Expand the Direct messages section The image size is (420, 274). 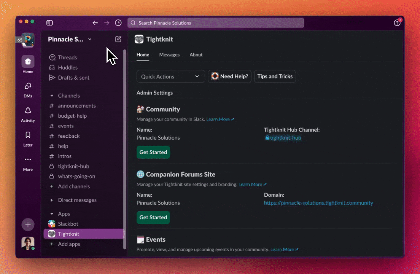[52, 200]
